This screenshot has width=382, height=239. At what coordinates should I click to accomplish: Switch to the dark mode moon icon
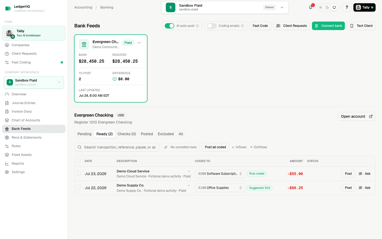pyautogui.click(x=327, y=7)
